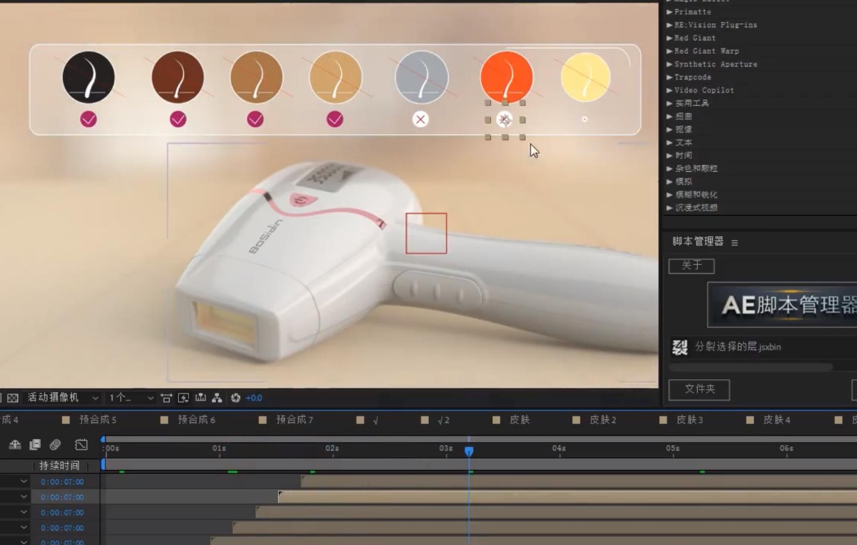This screenshot has width=857, height=545.
Task: Open the 活动摄像机 3D view dropdown
Action: point(62,397)
